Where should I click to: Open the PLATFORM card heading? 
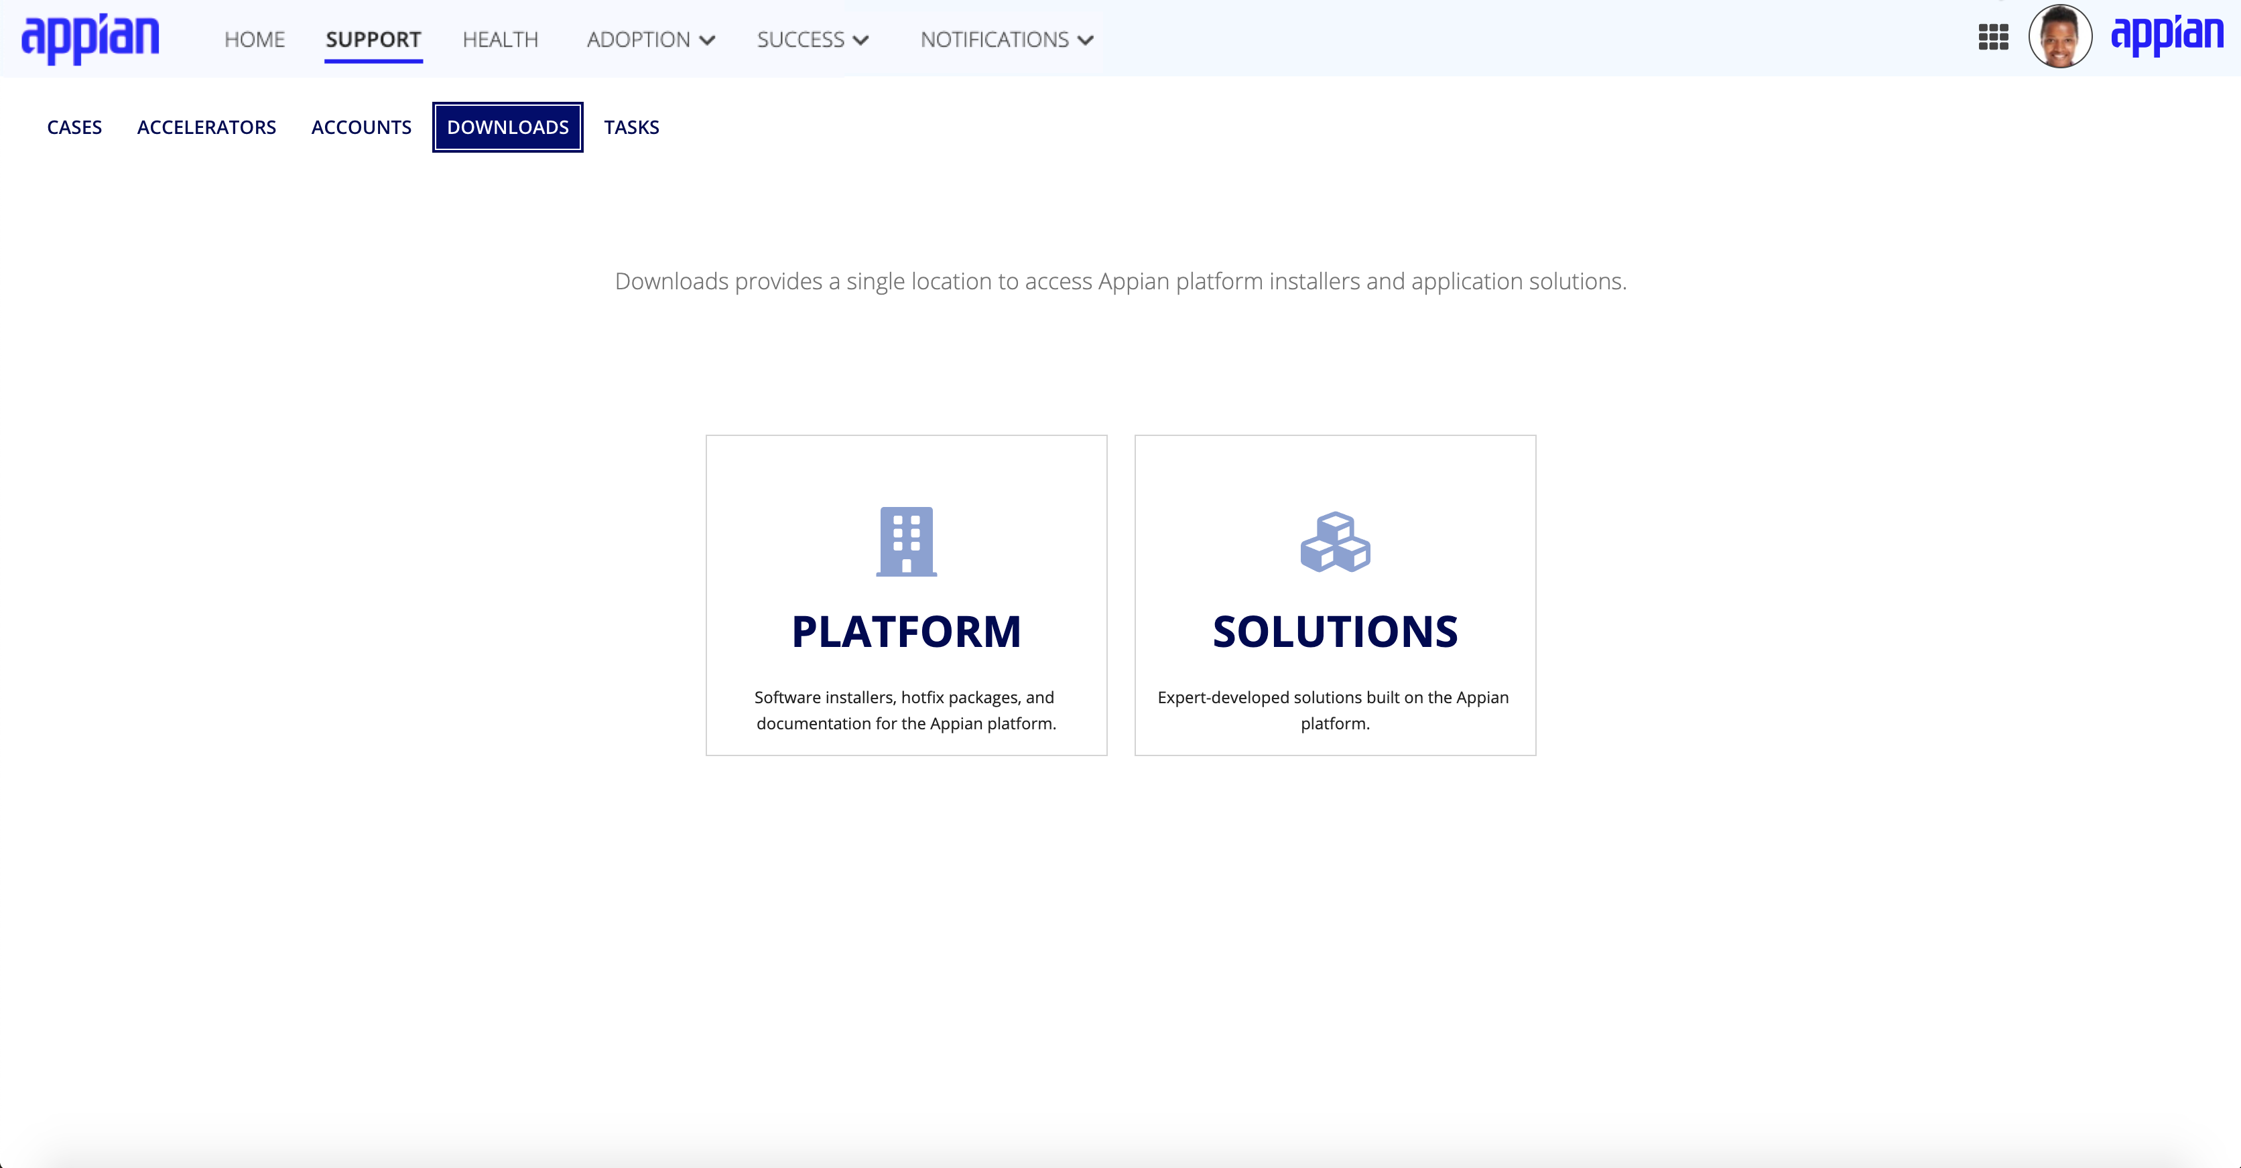click(x=907, y=632)
